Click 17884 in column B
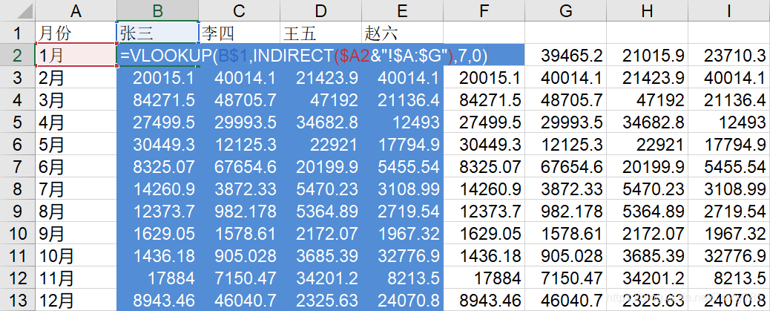This screenshot has height=311, width=770. tap(157, 278)
